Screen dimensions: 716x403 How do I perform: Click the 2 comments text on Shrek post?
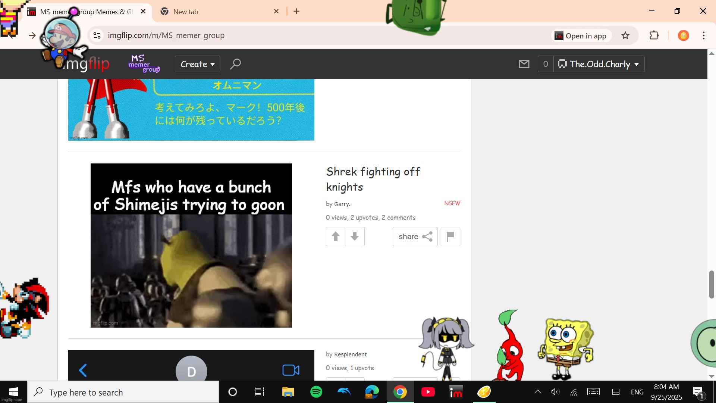pyautogui.click(x=398, y=218)
